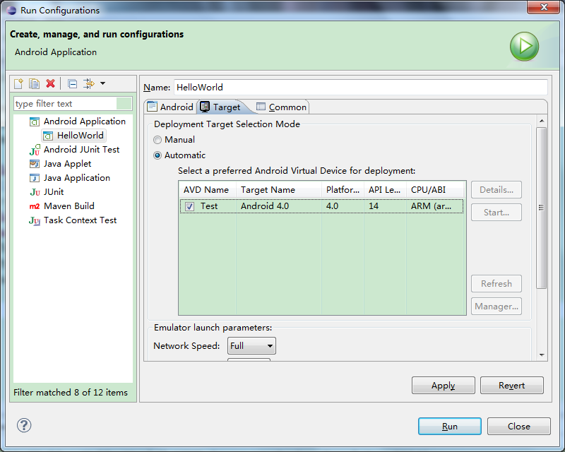565x452 pixels.
Task: Click the Java Application icon
Action: point(34,178)
